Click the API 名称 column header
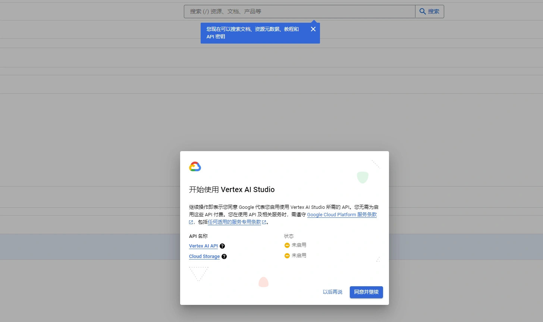 click(198, 236)
